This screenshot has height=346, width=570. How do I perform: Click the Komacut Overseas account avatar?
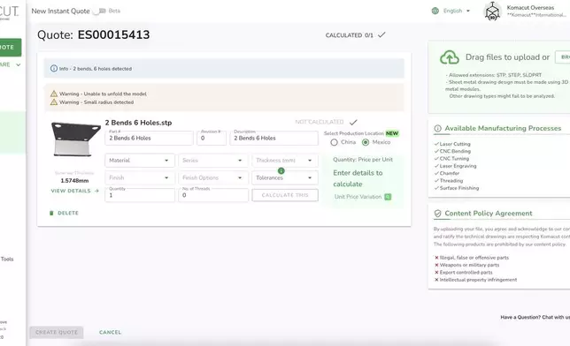pos(492,11)
